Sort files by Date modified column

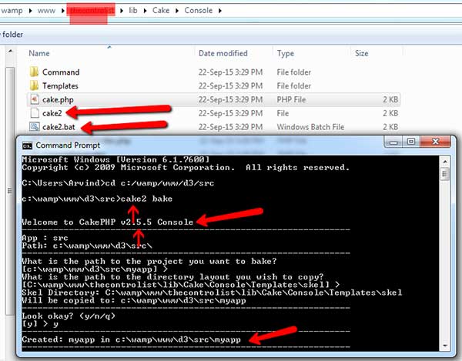223,53
